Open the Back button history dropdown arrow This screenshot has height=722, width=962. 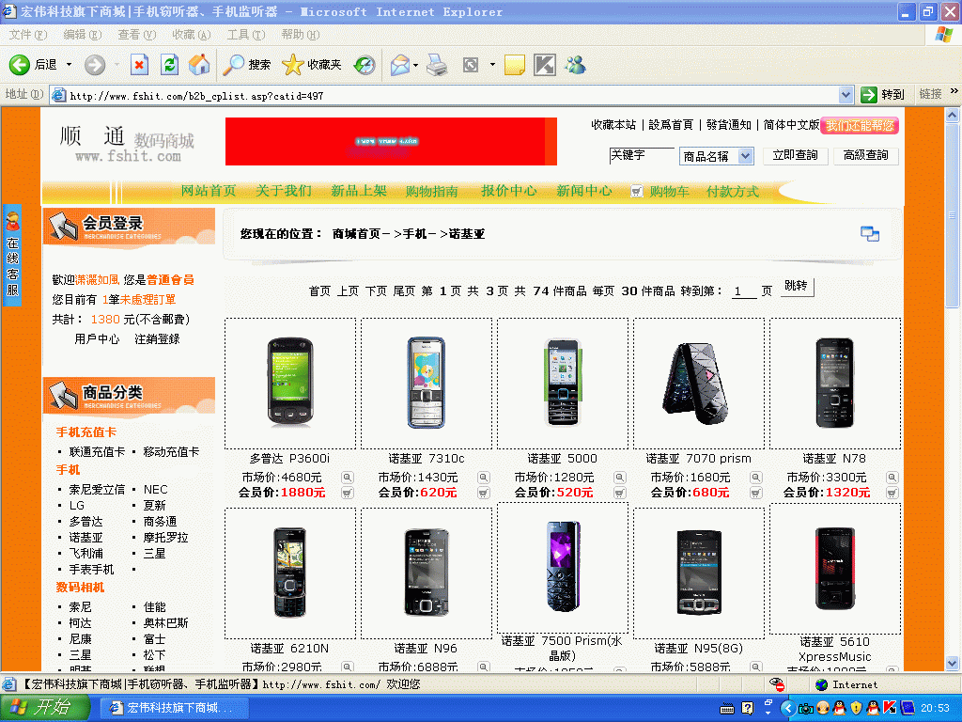coord(69,65)
